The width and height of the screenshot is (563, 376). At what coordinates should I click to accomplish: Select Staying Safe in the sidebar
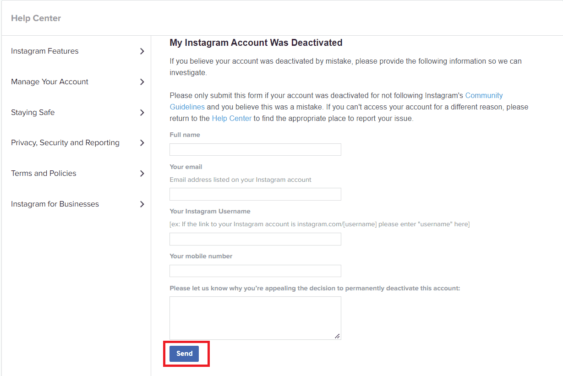pos(33,113)
